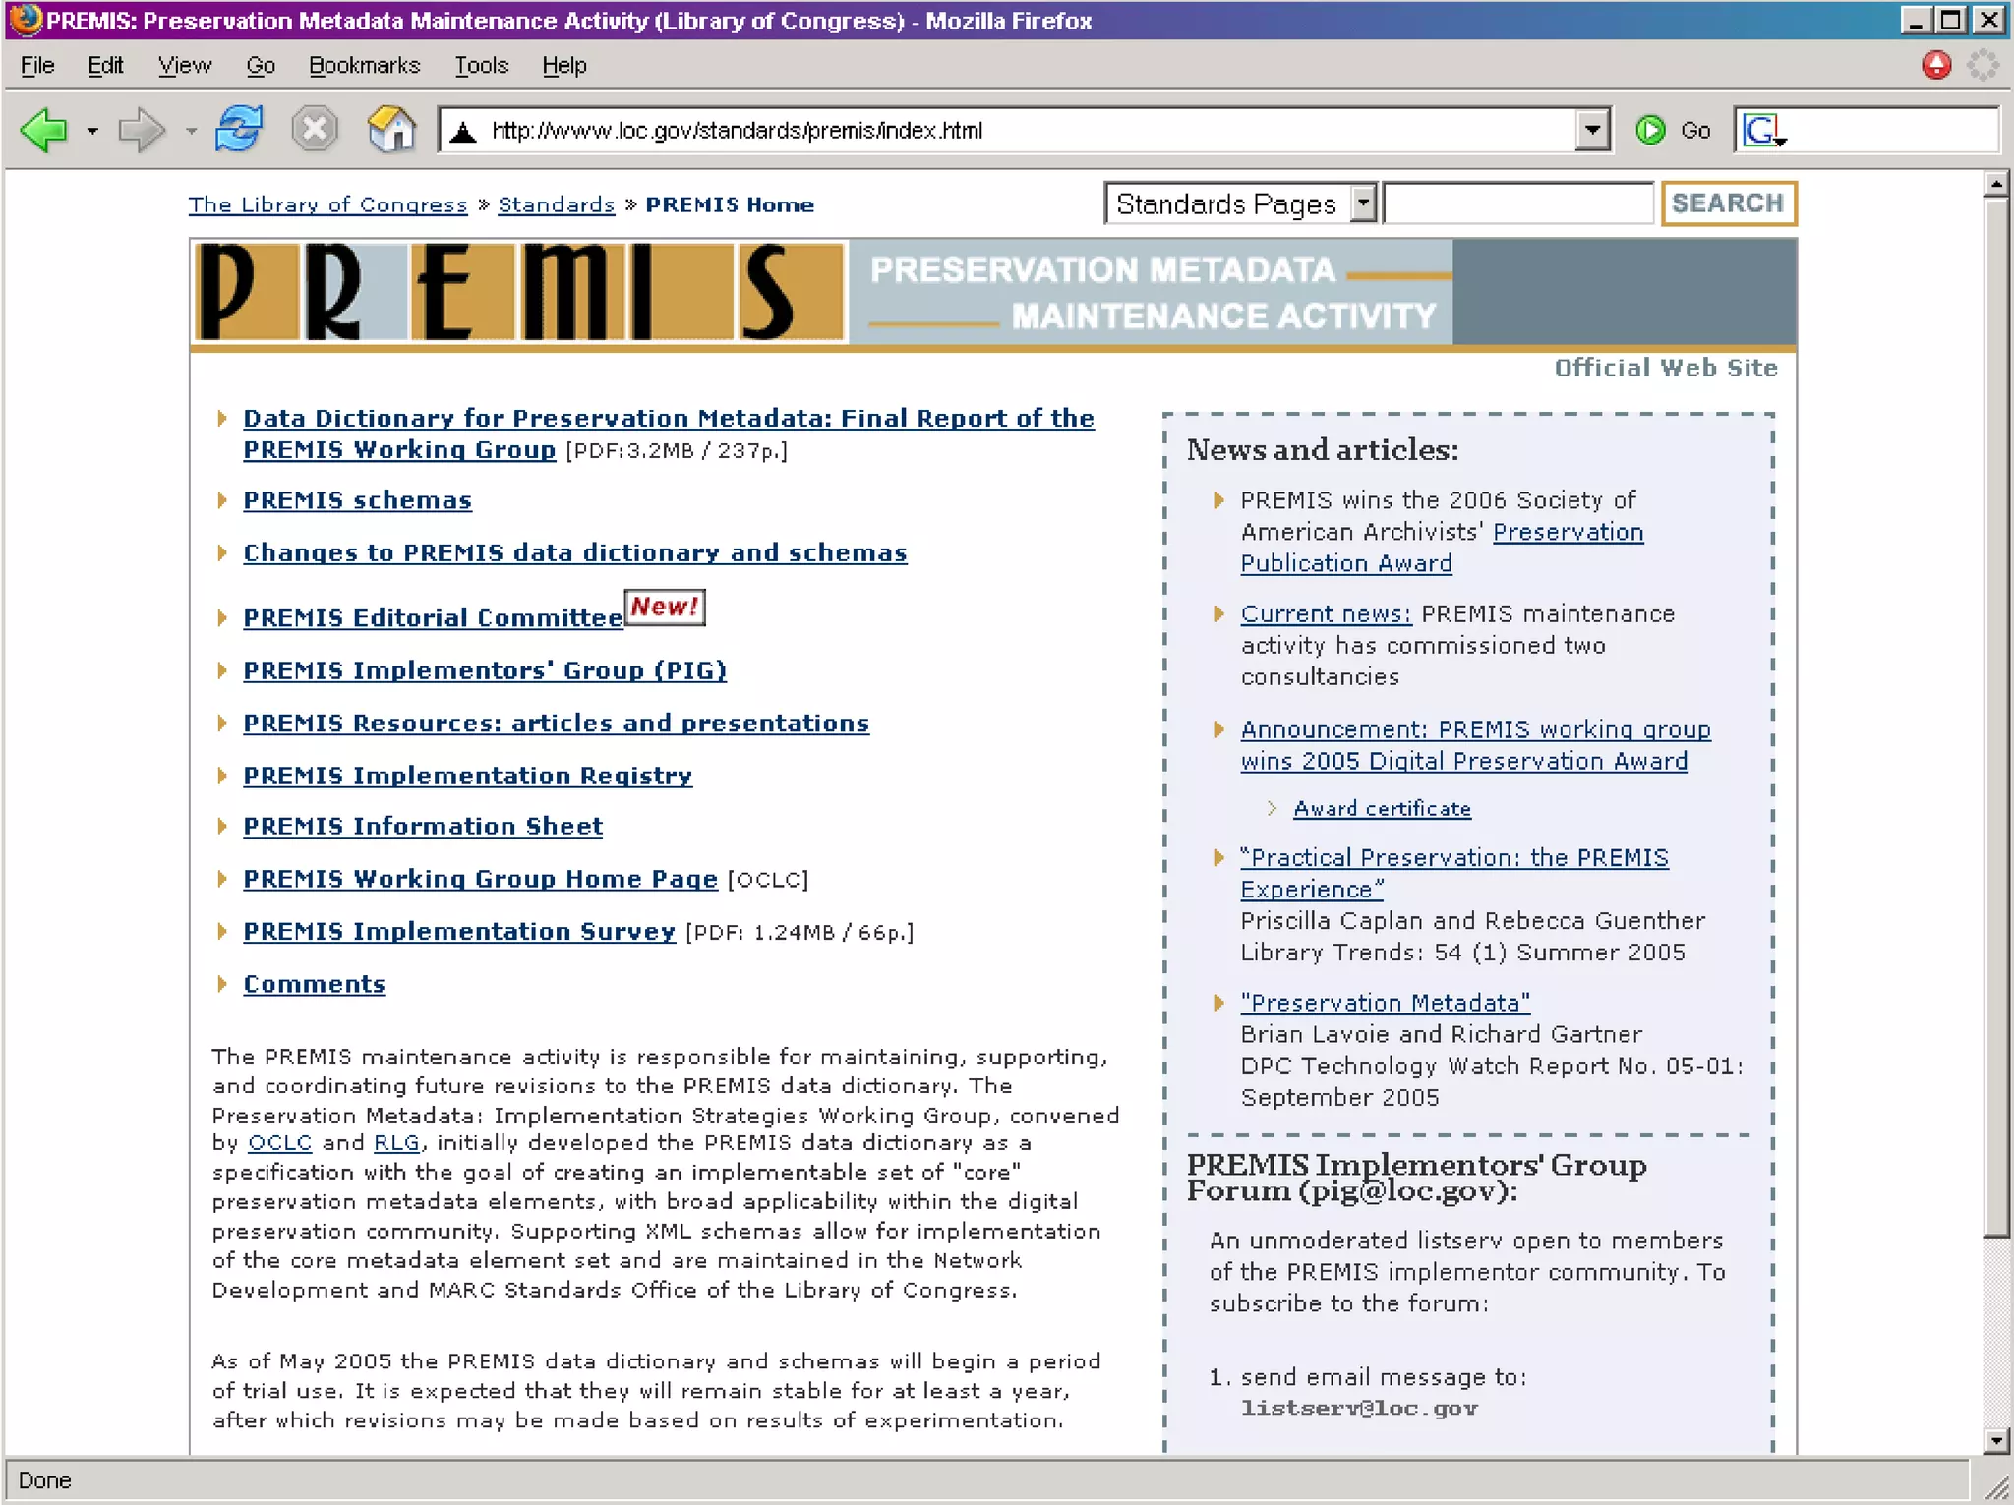2014x1505 pixels.
Task: Open the View menu
Action: [x=185, y=65]
